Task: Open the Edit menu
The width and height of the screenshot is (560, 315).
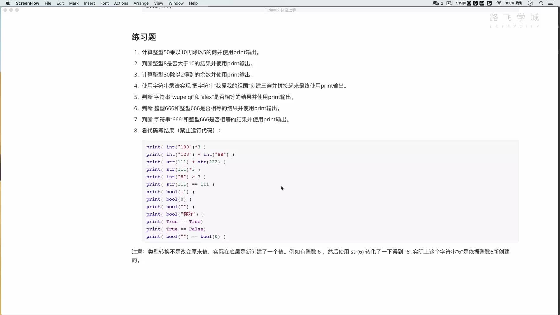Action: (x=60, y=3)
